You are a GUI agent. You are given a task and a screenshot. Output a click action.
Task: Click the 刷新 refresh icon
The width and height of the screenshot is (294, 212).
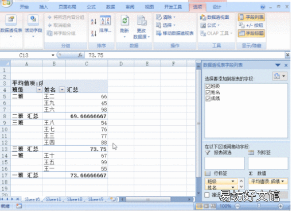(x=125, y=20)
